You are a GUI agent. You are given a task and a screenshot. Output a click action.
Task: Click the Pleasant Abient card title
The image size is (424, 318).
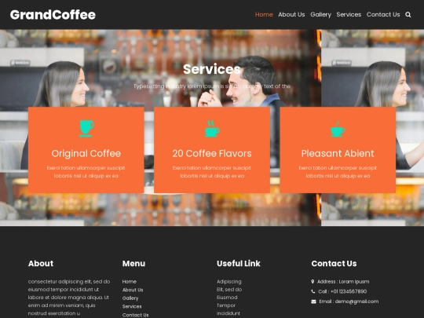338,154
